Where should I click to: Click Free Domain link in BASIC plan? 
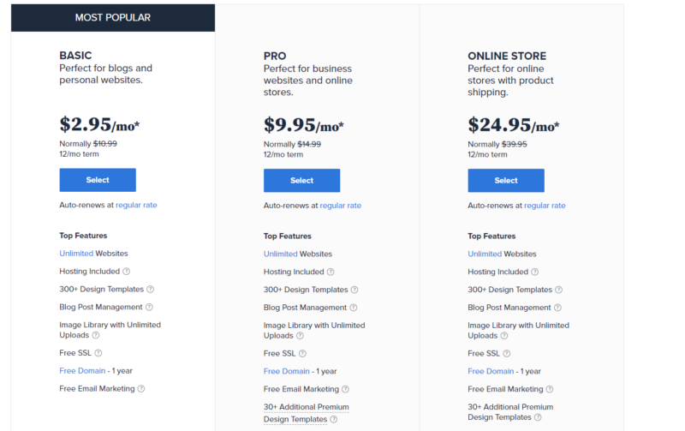pos(82,370)
